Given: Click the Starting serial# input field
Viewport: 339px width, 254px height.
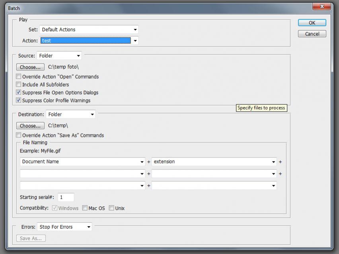Looking at the screenshot, I should pos(66,197).
